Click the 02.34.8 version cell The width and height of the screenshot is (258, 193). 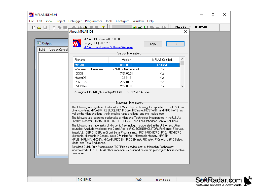coord(126,78)
